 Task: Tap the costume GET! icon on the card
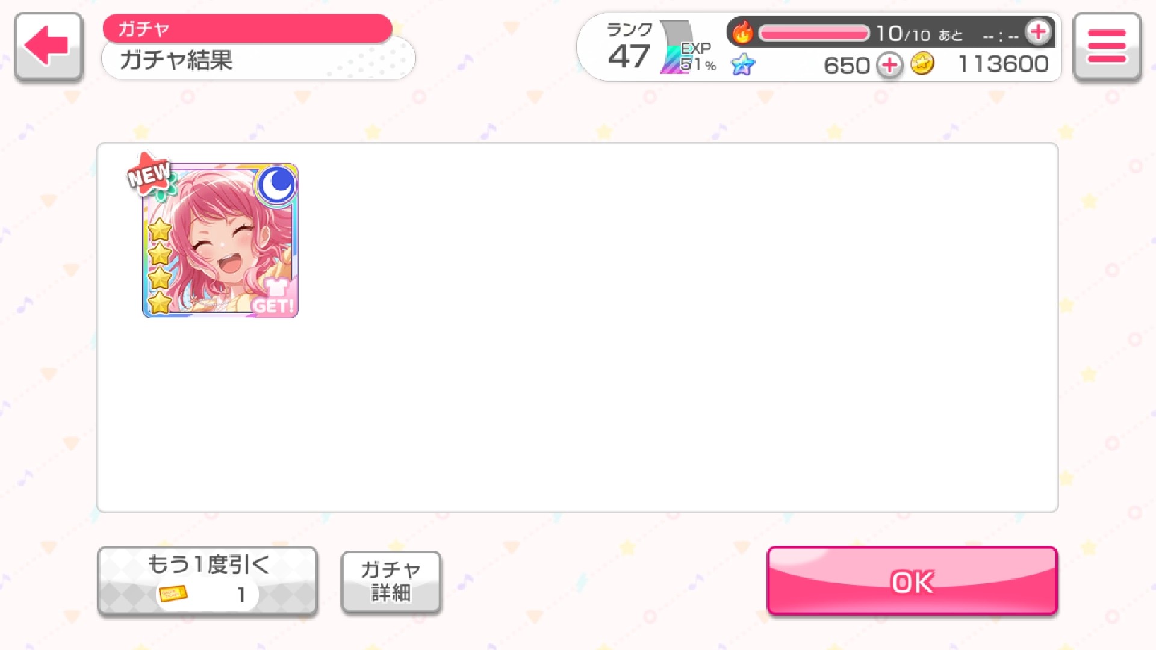coord(274,297)
